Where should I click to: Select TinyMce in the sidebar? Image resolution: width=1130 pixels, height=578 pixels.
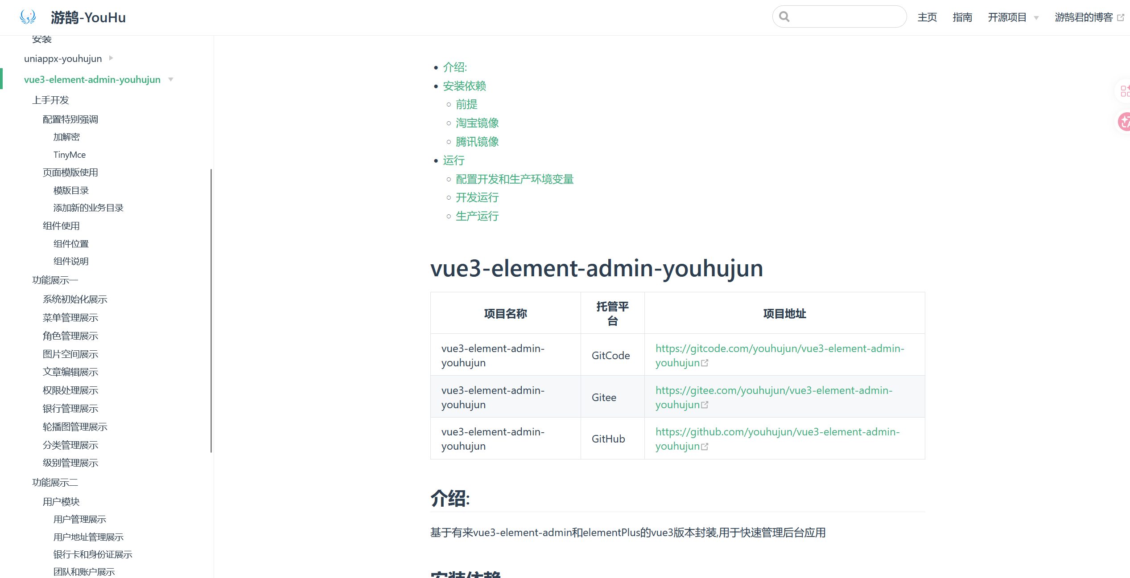70,155
